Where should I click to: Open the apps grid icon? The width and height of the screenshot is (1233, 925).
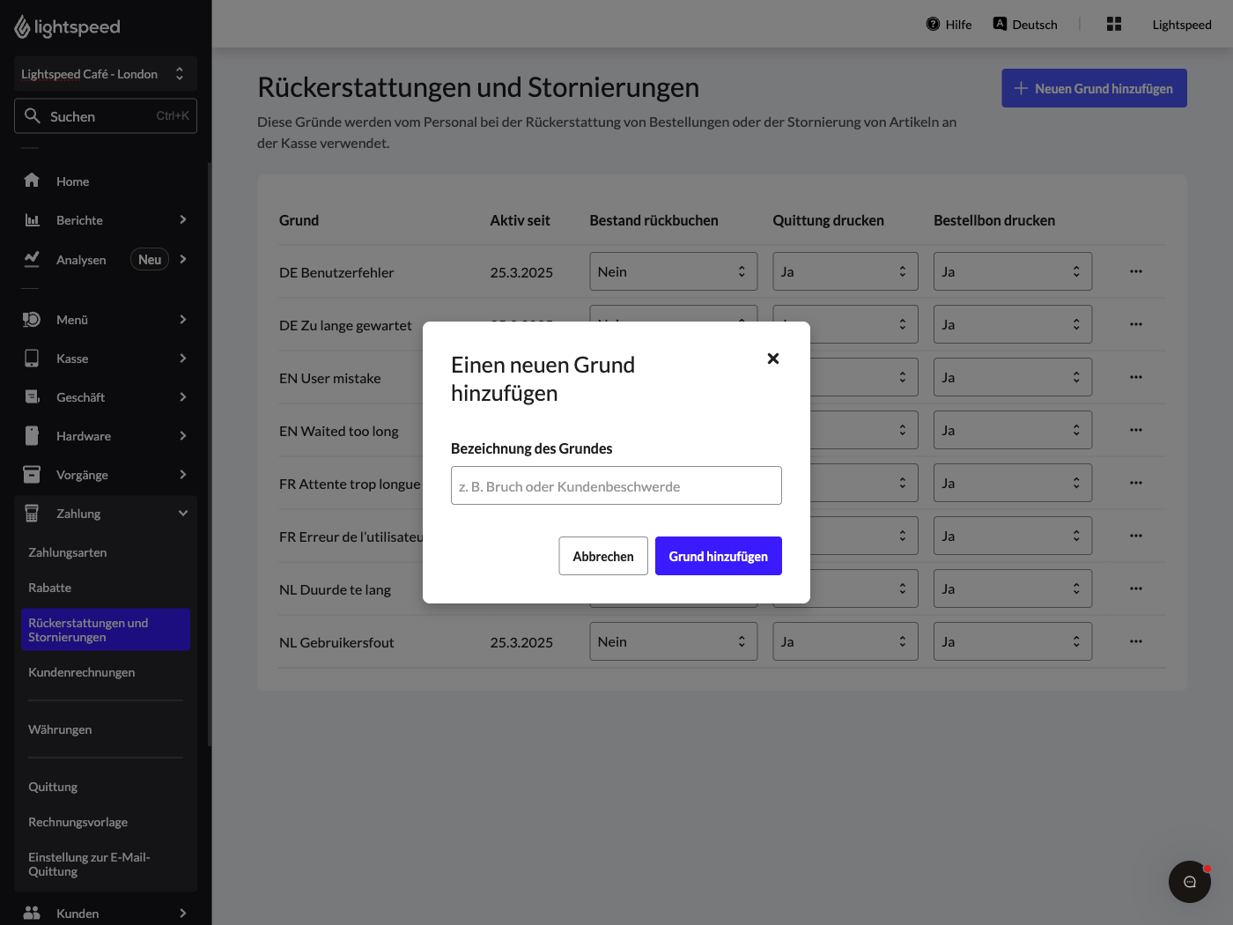coord(1114,24)
